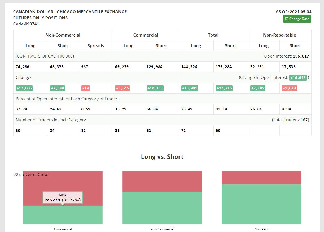Screen dimensions: 324x232
Task: Click the Long vs. Short chart title
Action: coord(162,157)
